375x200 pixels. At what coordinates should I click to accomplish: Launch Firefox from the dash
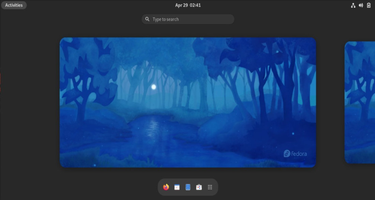166,187
